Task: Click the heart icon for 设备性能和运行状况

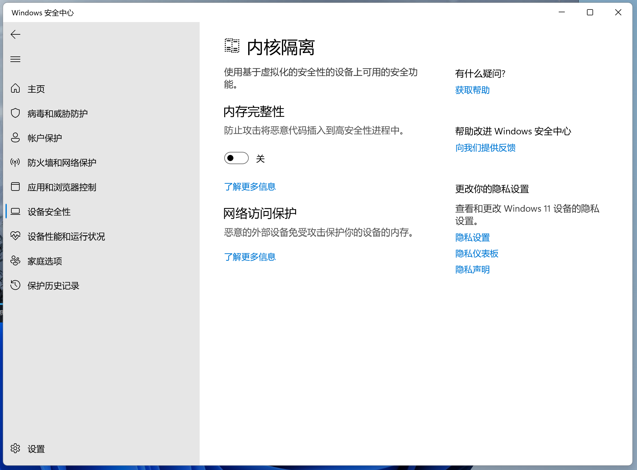Action: (15, 236)
